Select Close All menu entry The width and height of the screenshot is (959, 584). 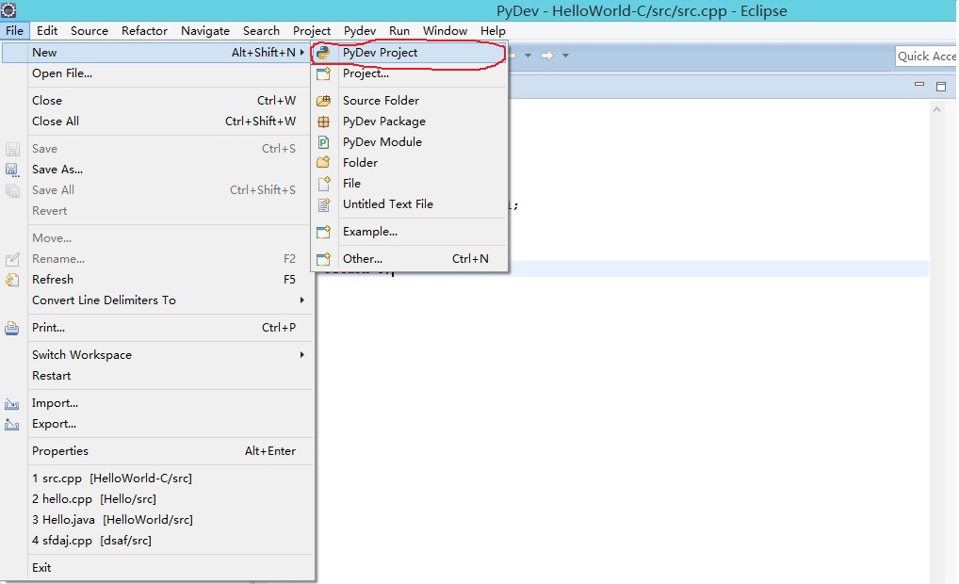pos(158,122)
